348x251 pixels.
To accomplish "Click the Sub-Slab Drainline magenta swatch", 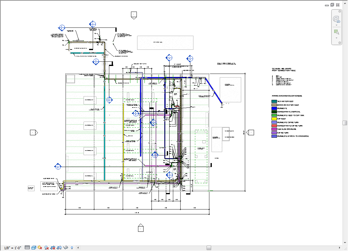I will pyautogui.click(x=274, y=129).
